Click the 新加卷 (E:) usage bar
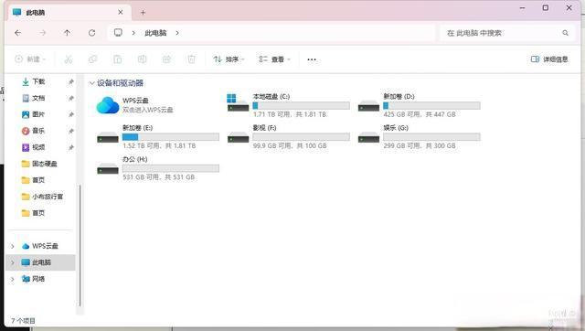Screen dimensions: 585x331 click(171, 137)
